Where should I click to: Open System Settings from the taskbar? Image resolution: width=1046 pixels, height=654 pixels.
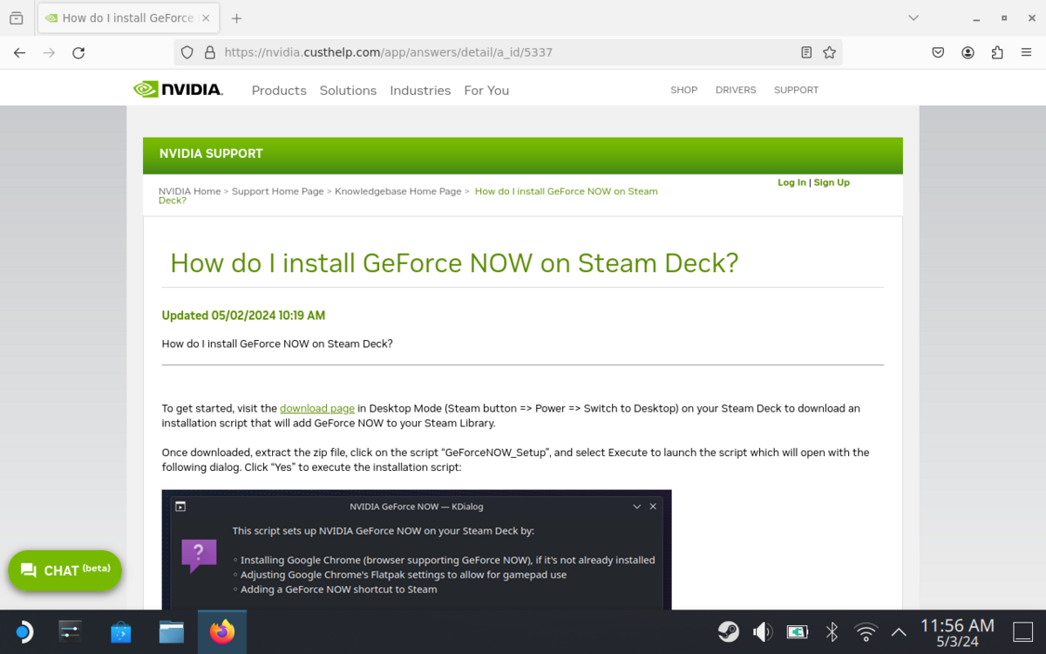tap(70, 632)
